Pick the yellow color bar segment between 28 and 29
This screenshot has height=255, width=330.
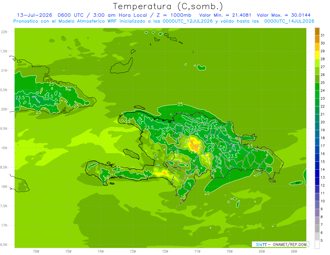[317, 55]
